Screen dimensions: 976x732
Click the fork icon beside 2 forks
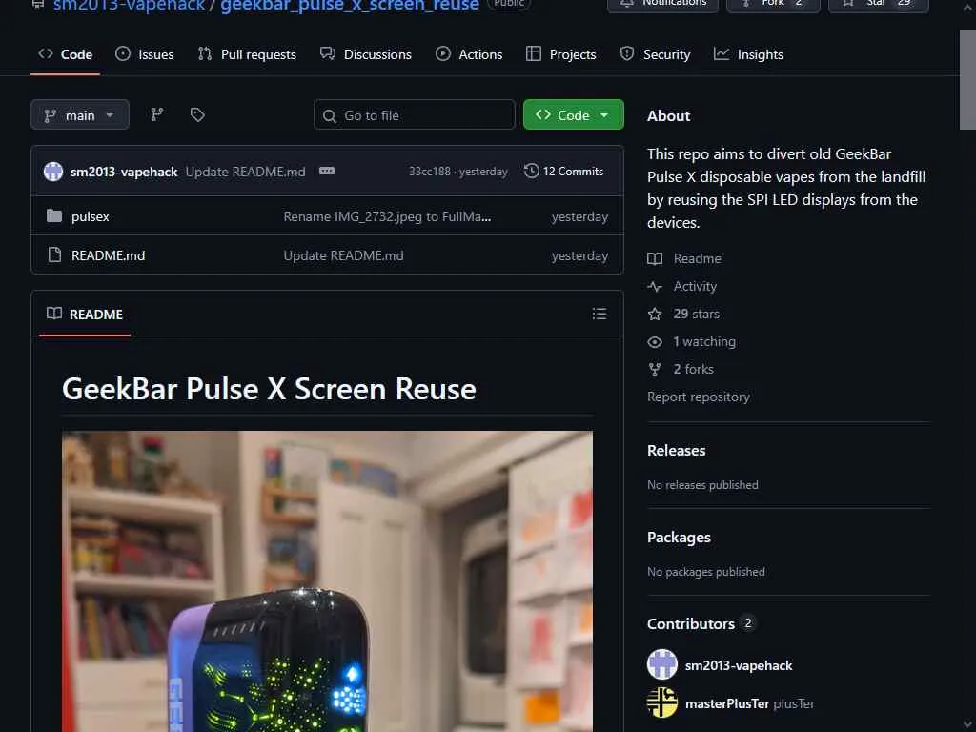(655, 369)
